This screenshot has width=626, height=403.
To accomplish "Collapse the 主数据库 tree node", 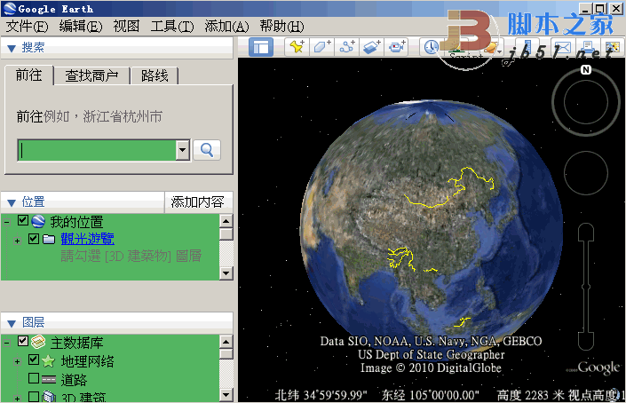I will coord(6,343).
